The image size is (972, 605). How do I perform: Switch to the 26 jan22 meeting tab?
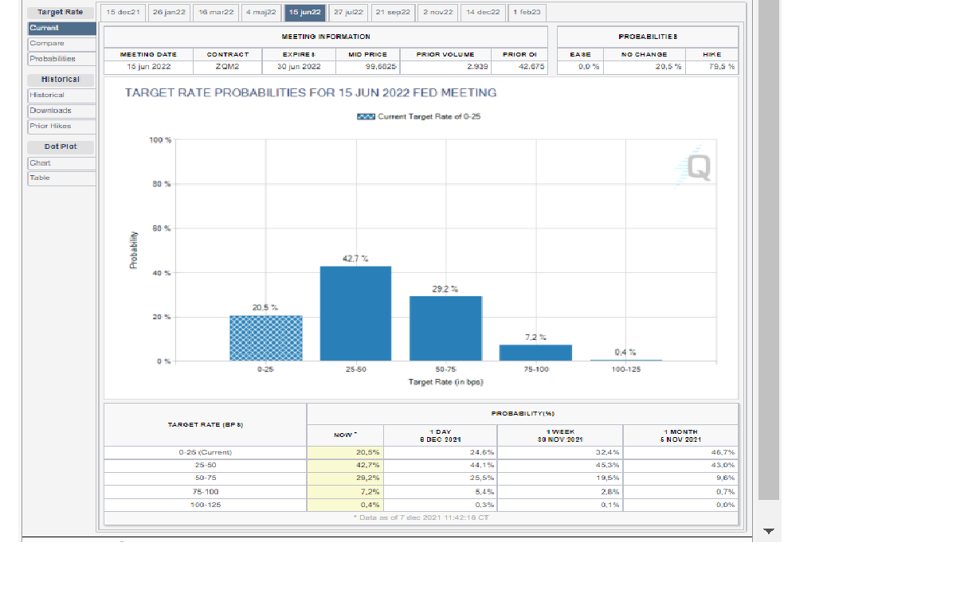170,13
